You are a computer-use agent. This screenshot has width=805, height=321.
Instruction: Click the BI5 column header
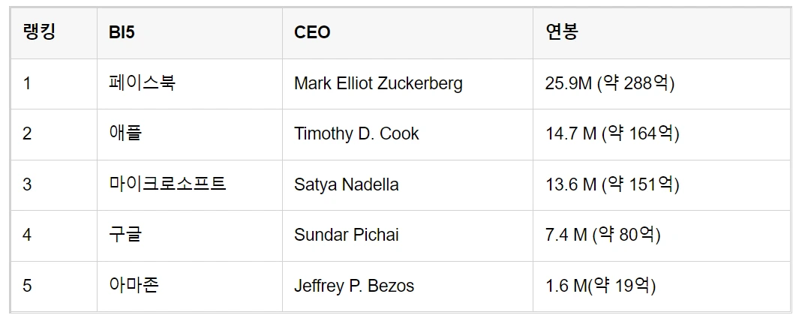click(125, 33)
